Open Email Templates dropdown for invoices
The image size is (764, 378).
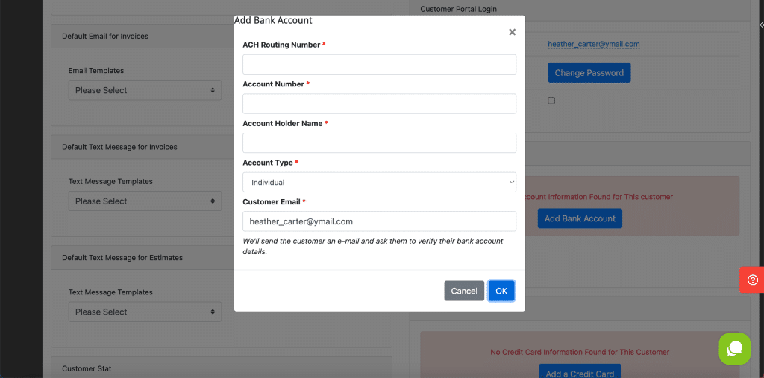(x=145, y=90)
